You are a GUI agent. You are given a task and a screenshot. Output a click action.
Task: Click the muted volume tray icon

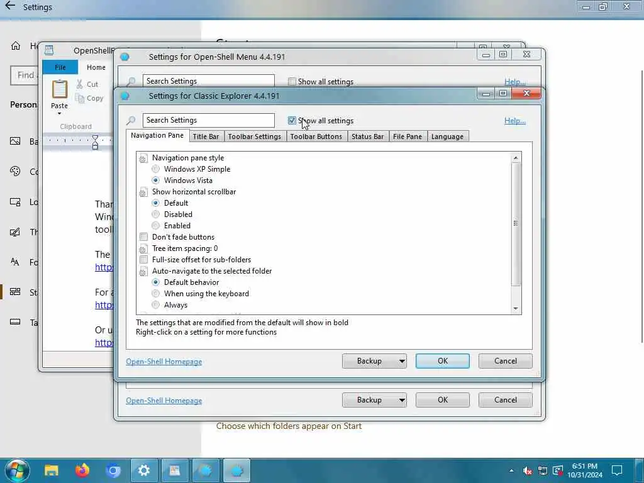528,470
